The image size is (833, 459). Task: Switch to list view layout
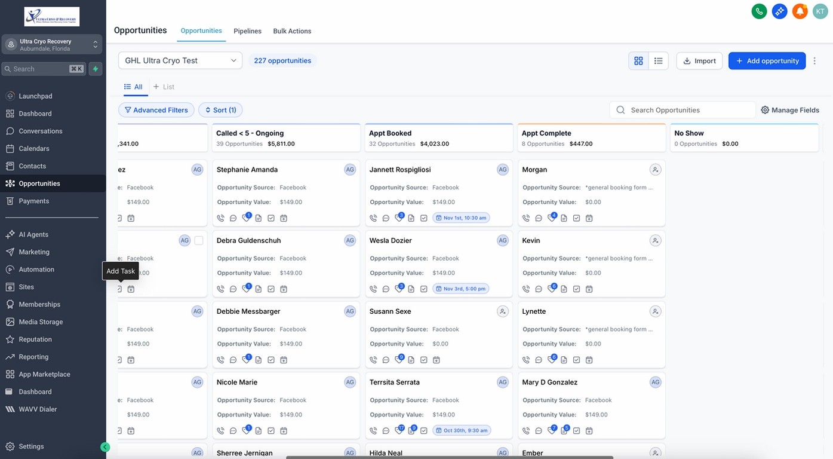coord(657,60)
